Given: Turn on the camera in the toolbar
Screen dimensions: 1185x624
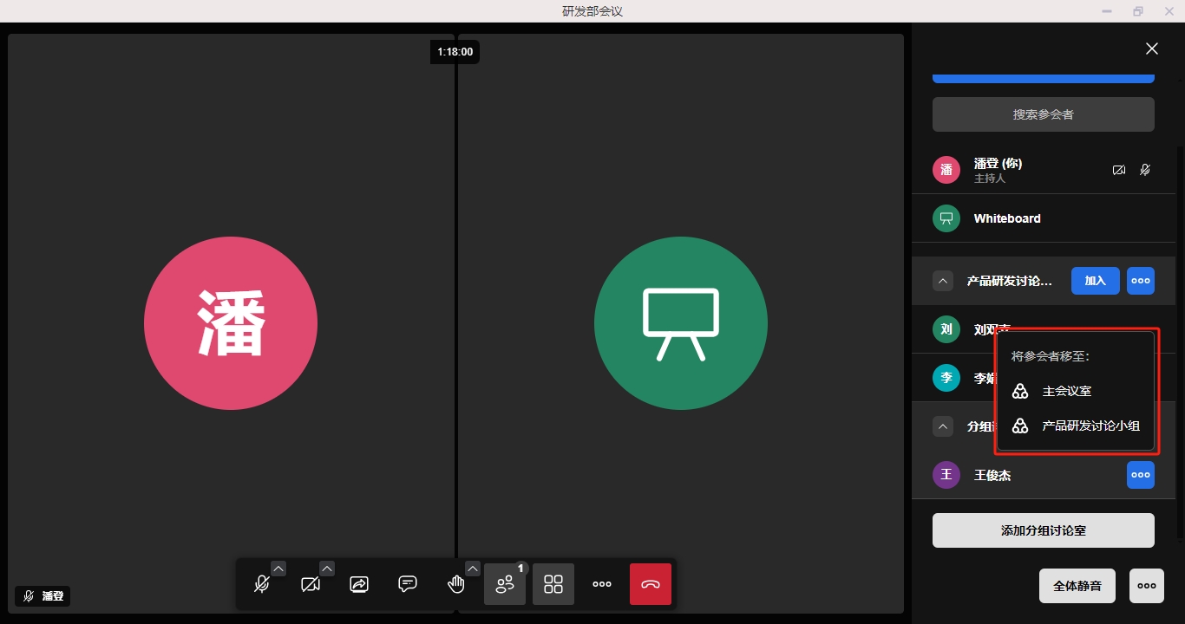Looking at the screenshot, I should coord(310,584).
